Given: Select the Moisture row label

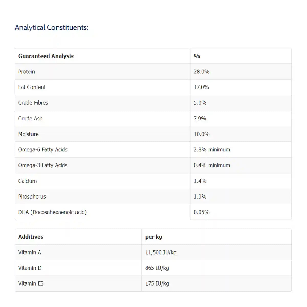Looking at the screenshot, I should [28, 134].
